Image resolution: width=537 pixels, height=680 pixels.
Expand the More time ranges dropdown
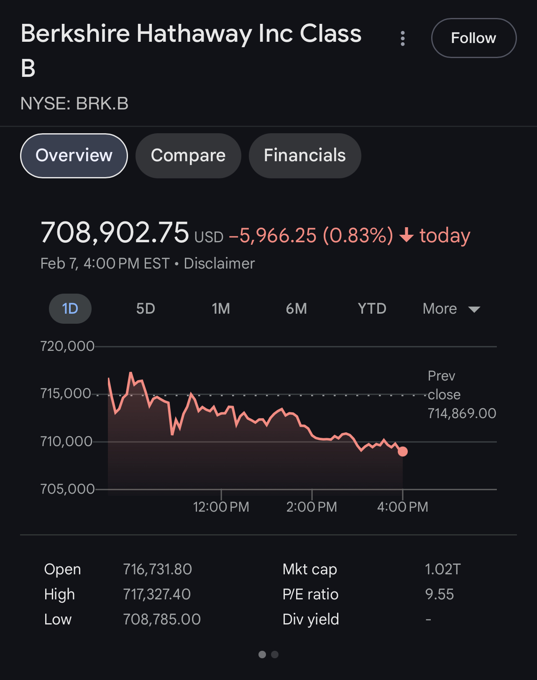pyautogui.click(x=440, y=309)
